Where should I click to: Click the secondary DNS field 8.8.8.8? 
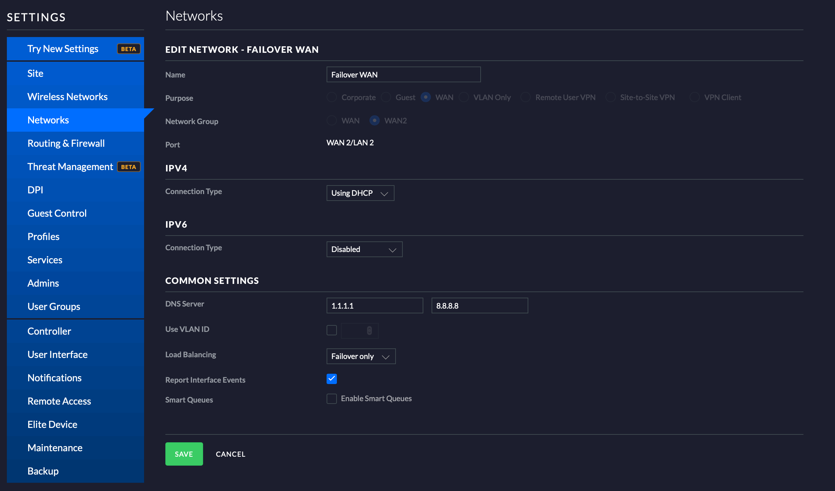[480, 306]
